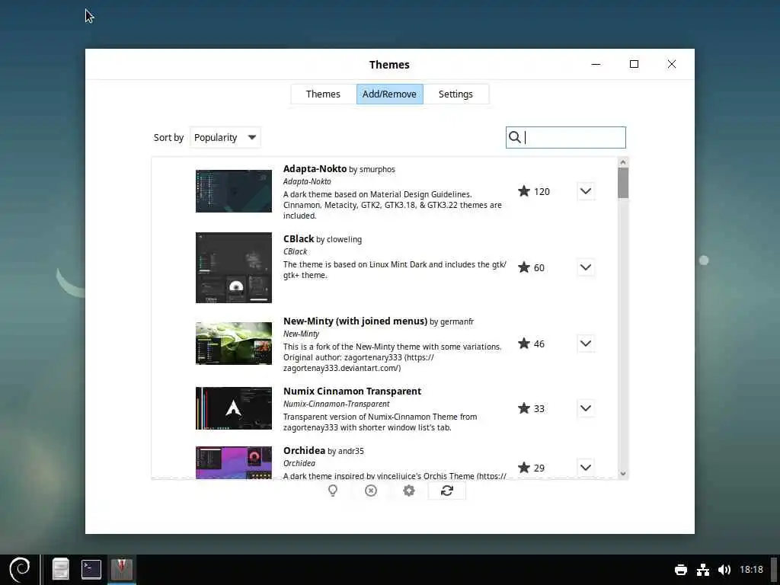Image resolution: width=780 pixels, height=585 pixels.
Task: Minimize the Themes window
Action: point(596,64)
